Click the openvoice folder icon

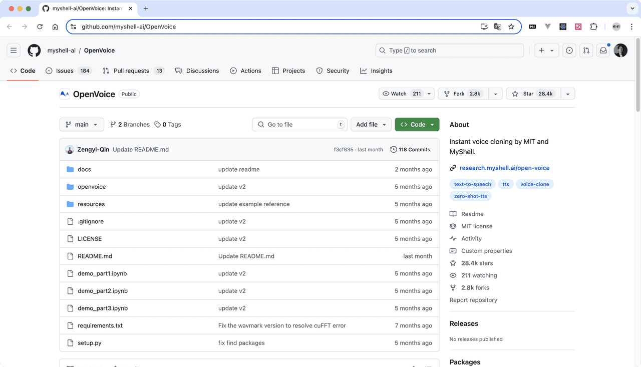click(x=70, y=186)
